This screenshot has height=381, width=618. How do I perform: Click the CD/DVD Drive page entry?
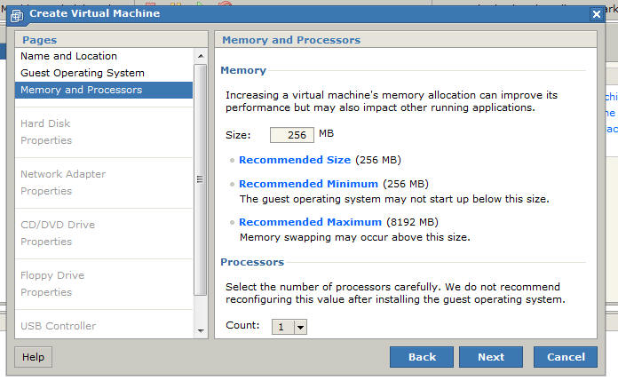click(58, 225)
